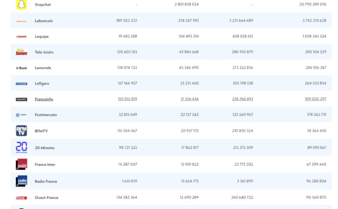Click the Le Monde logo
338x209 pixels.
[21, 68]
